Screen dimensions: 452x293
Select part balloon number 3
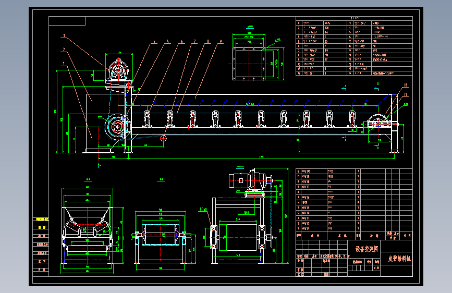64,36
